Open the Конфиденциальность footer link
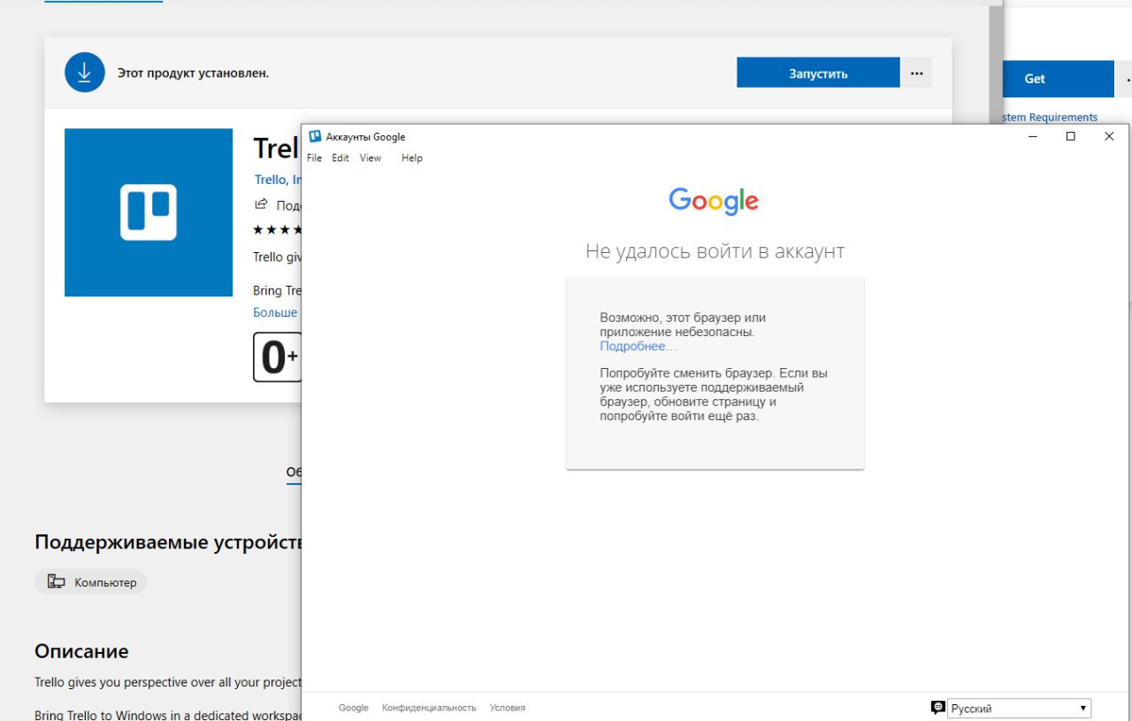Screen dimensions: 1132x721 pos(429,708)
